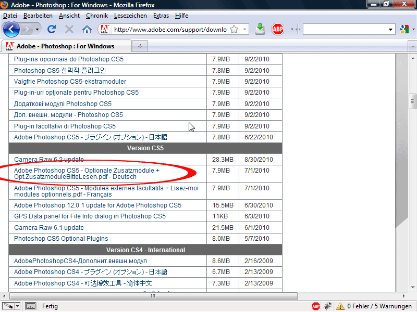417x312 pixels.
Task: Click the ruler-like icon in the status bar
Action: point(31,306)
